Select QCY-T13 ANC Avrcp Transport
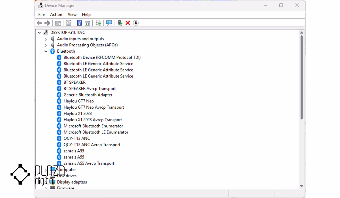The height and width of the screenshot is (198, 340). coord(92,145)
